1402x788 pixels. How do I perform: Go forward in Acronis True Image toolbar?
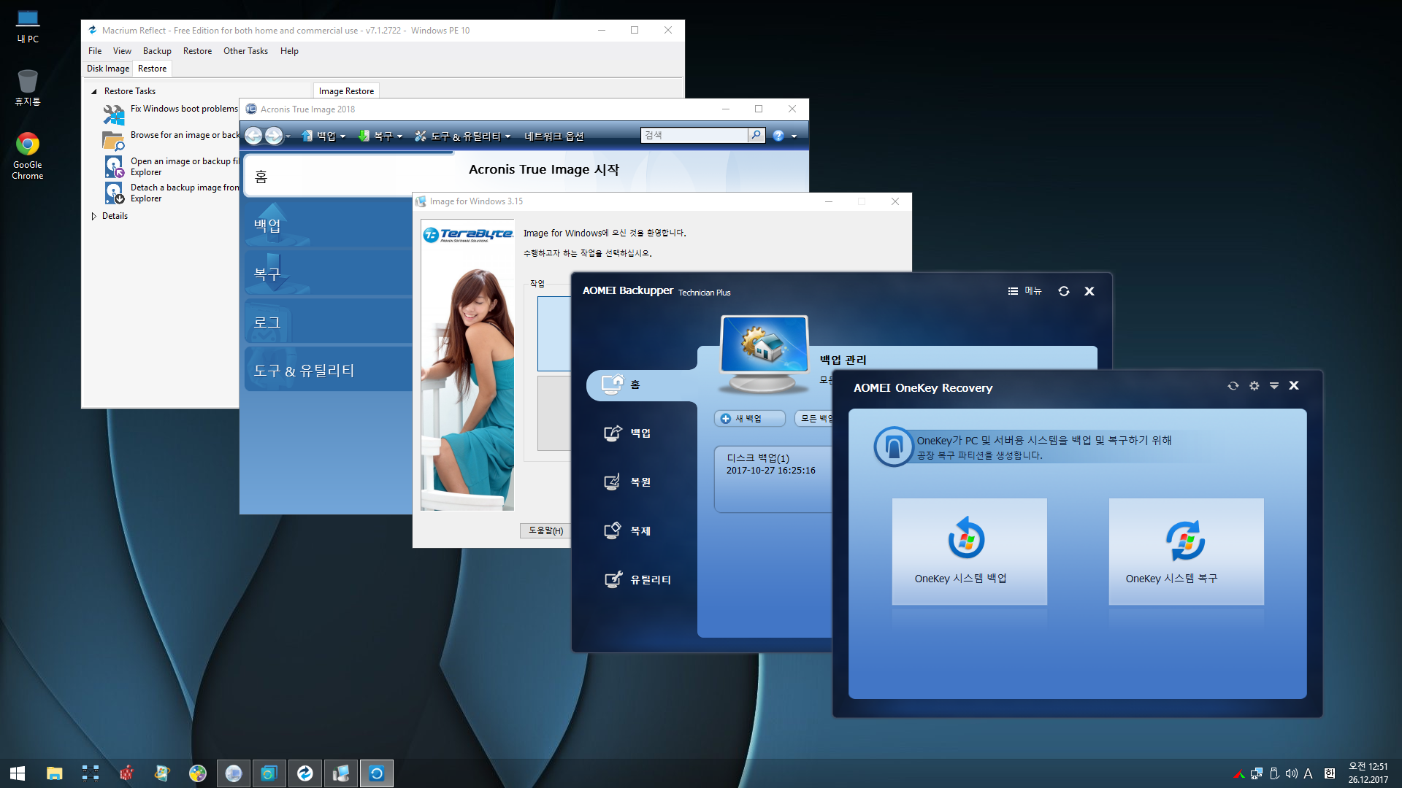tap(274, 136)
